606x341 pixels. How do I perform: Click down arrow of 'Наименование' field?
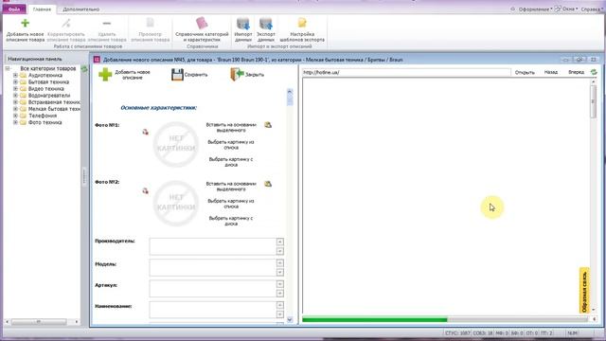point(280,314)
